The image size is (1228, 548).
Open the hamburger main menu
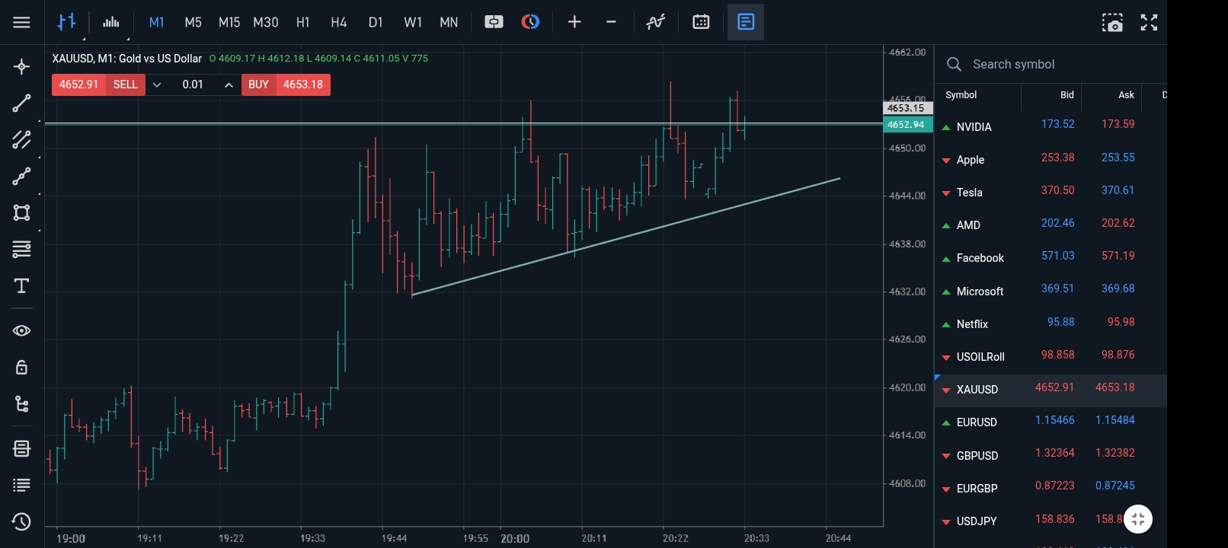pos(21,22)
